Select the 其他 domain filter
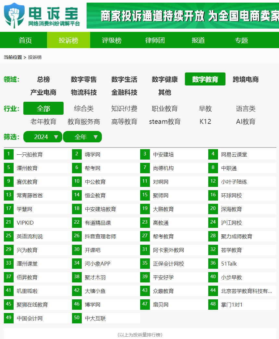 [164, 92]
